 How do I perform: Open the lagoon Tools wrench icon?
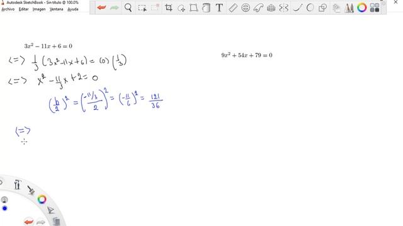tap(17, 185)
